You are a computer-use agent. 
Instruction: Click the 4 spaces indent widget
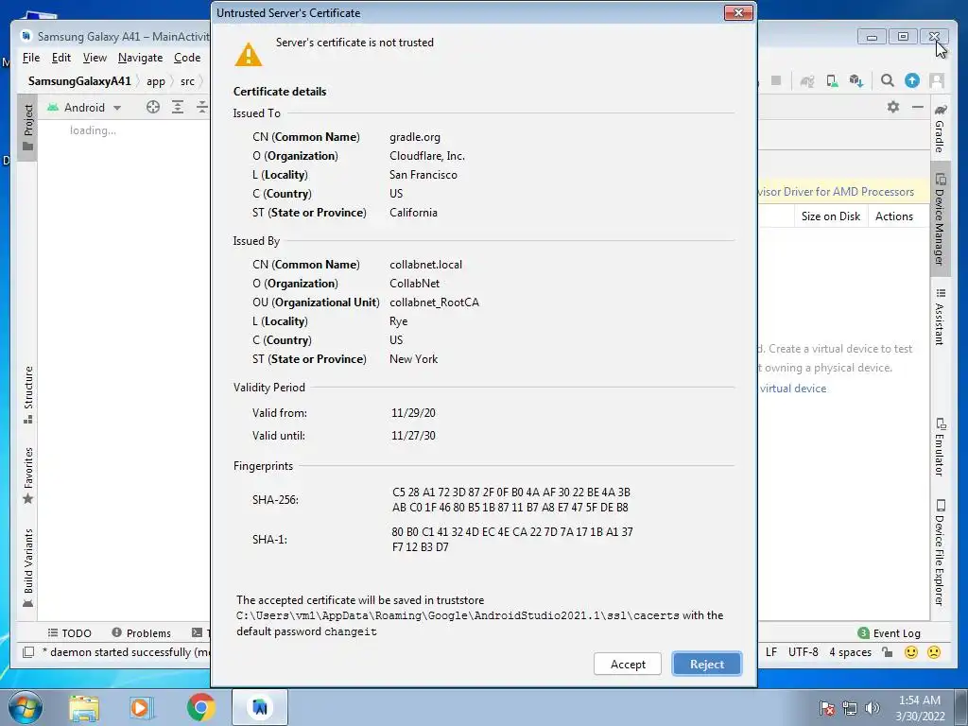pos(850,652)
